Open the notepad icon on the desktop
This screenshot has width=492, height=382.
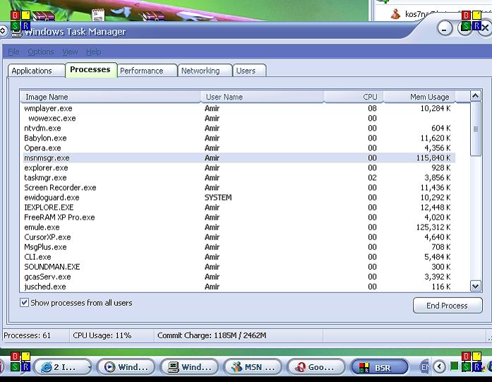(98, 14)
